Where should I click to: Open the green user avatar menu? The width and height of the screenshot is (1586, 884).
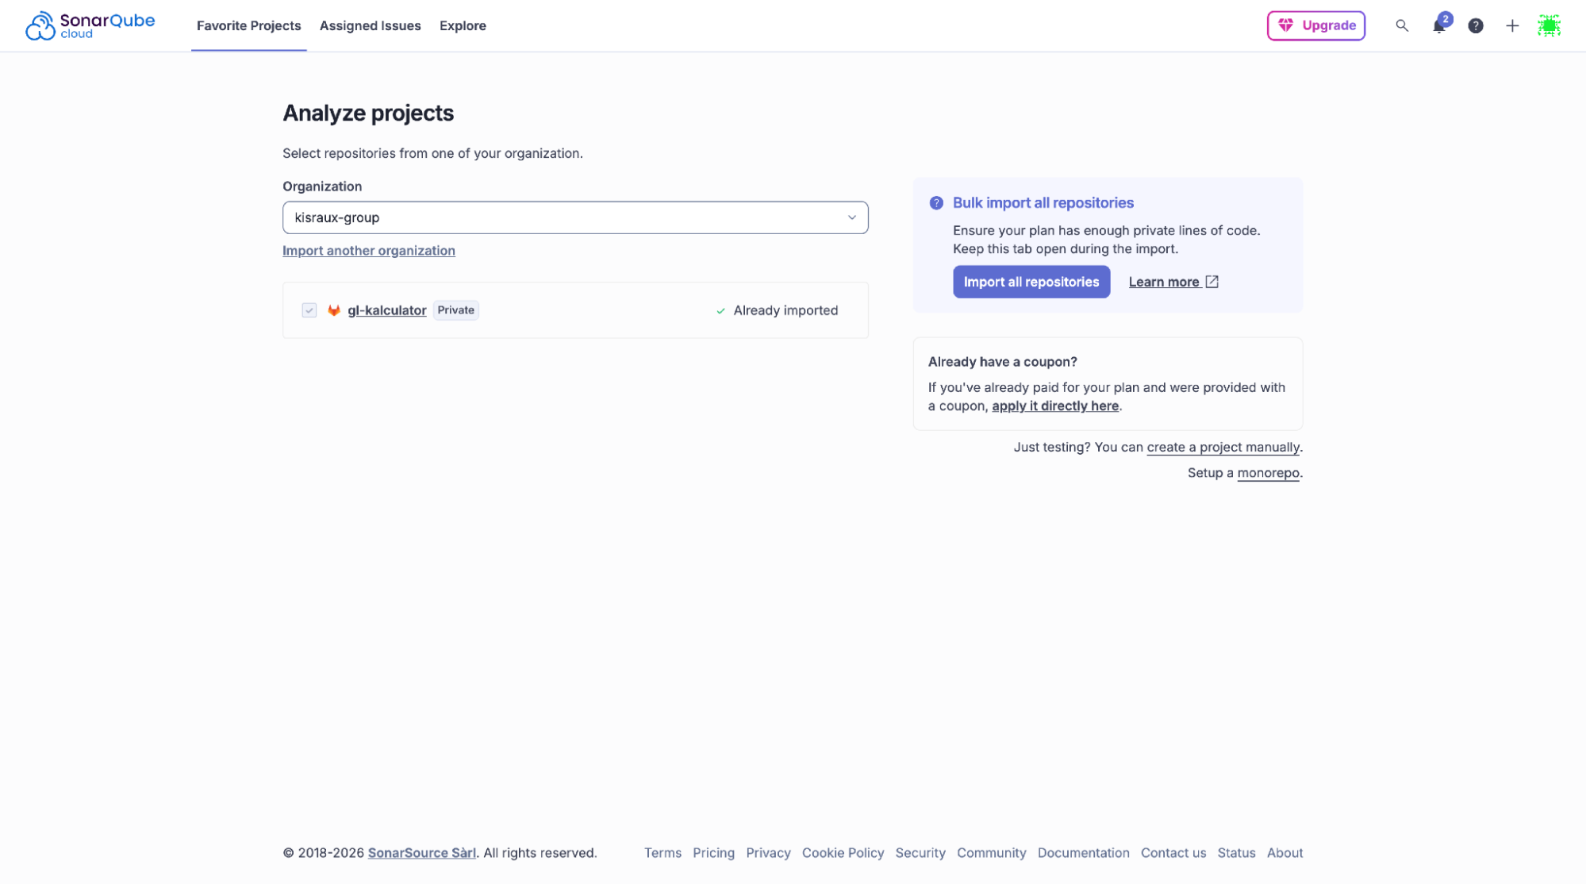(1549, 25)
